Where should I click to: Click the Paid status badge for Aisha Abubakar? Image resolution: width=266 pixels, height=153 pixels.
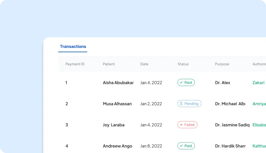point(186,82)
